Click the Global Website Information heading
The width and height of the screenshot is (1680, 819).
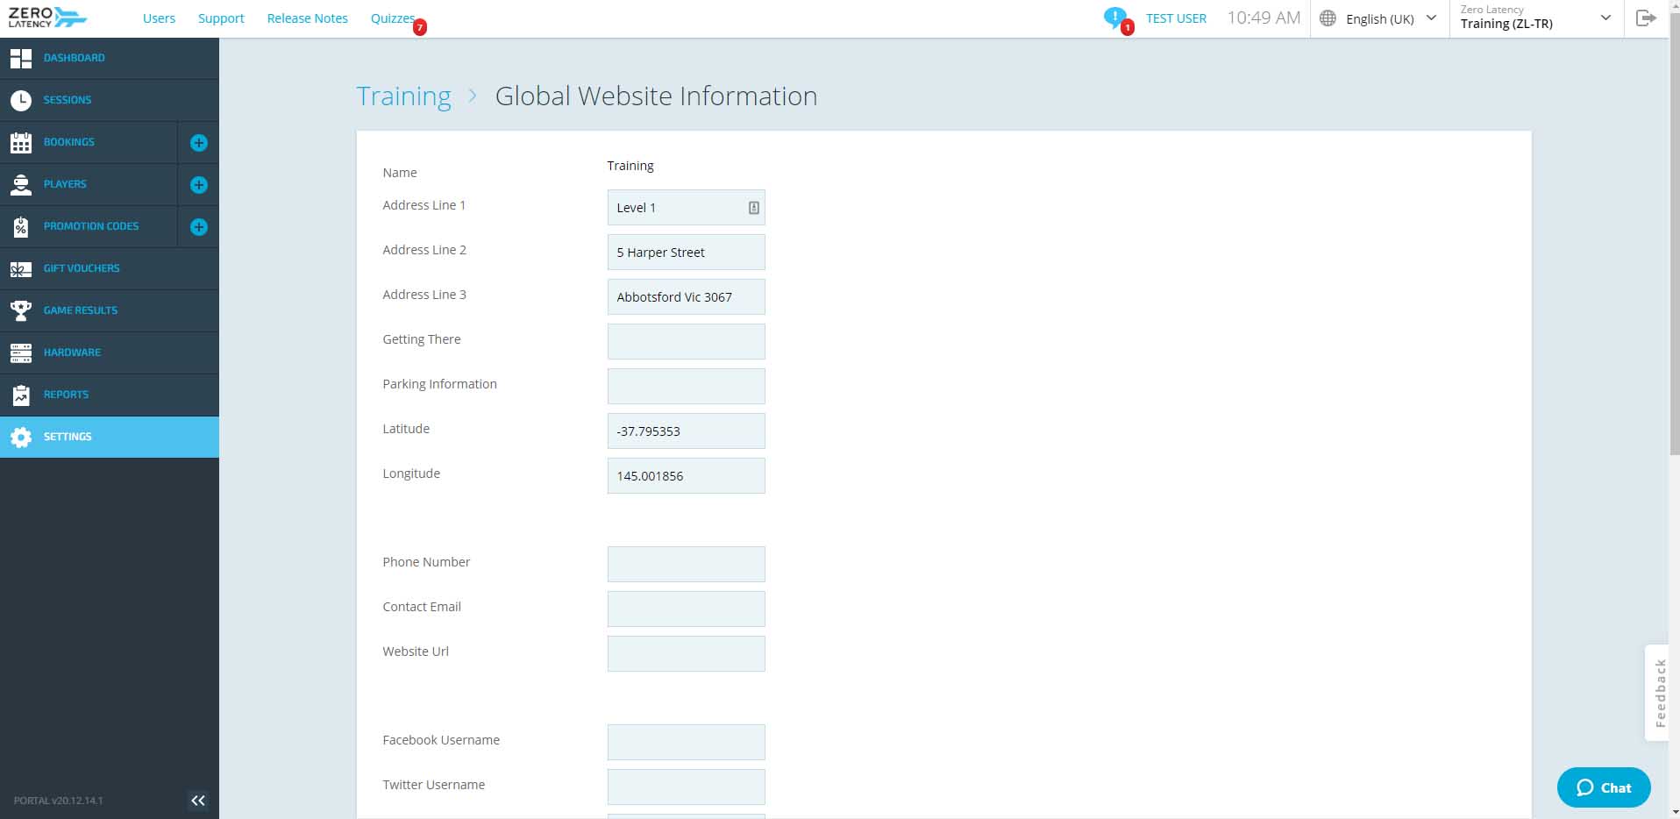point(656,96)
